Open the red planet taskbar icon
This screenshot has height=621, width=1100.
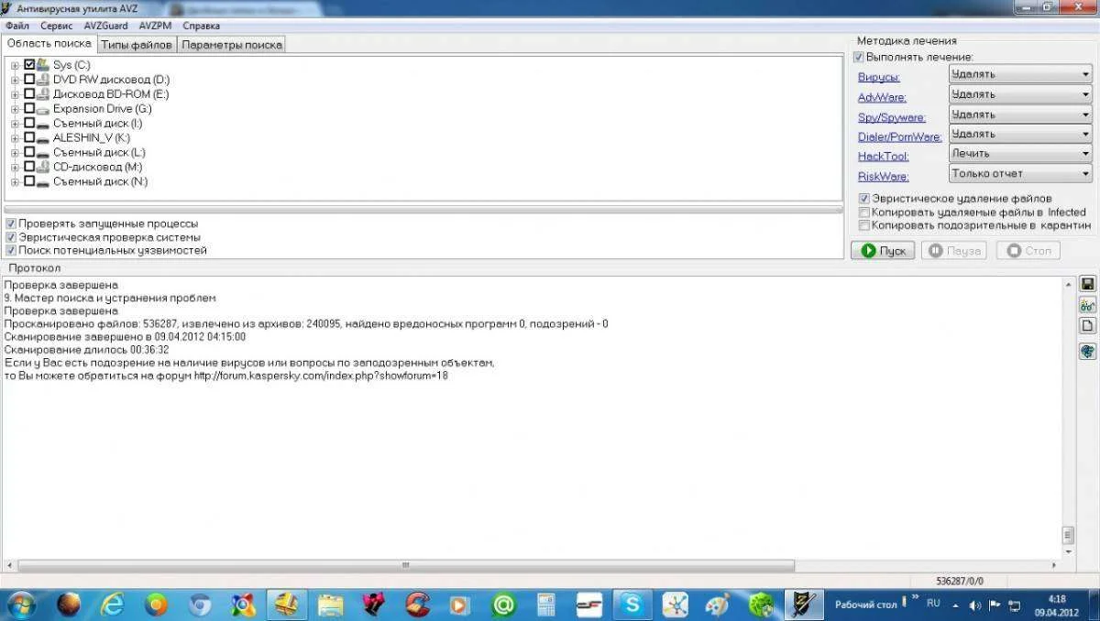click(69, 605)
